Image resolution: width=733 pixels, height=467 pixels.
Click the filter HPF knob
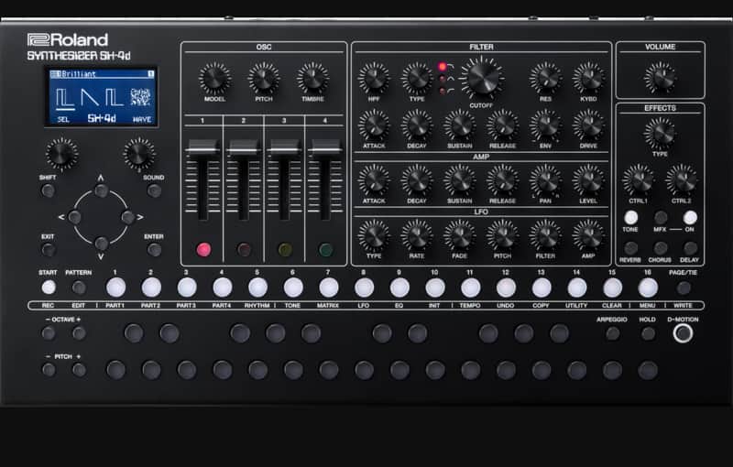point(374,79)
